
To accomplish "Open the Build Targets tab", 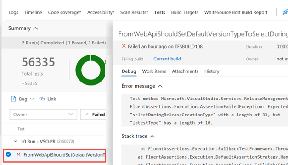I will [185, 12].
